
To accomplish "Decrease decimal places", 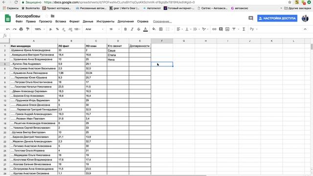I will point(64,29).
